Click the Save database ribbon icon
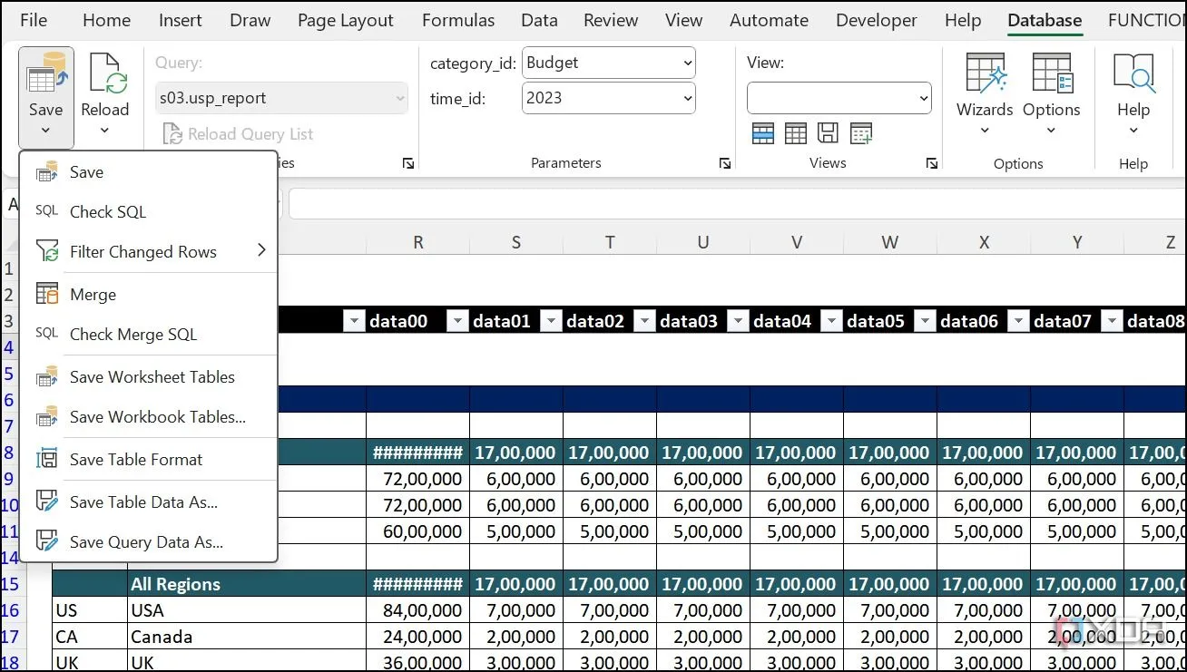1187x672 pixels. (x=45, y=73)
